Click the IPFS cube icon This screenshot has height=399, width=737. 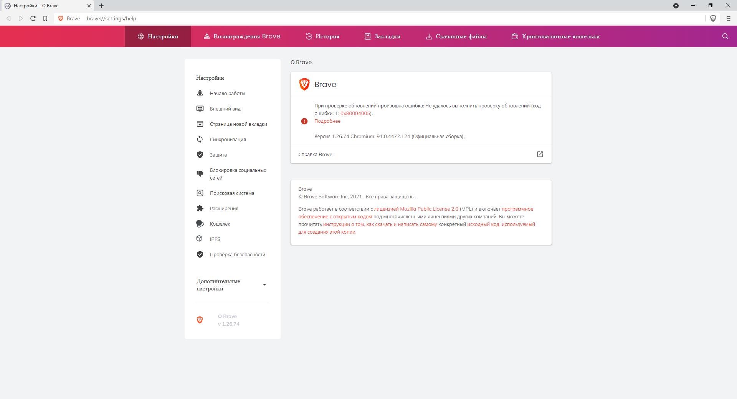200,239
